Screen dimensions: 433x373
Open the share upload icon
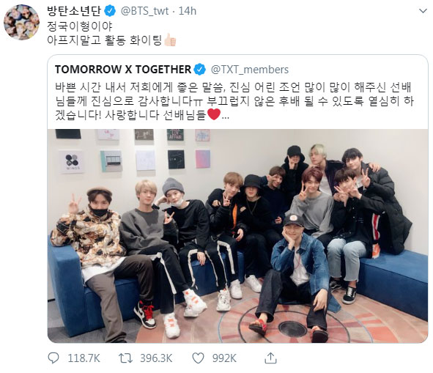(270, 358)
